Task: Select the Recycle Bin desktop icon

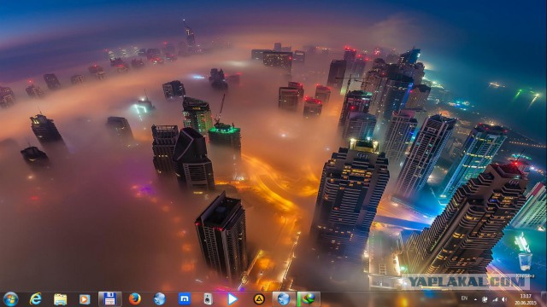Action: pyautogui.click(x=525, y=256)
